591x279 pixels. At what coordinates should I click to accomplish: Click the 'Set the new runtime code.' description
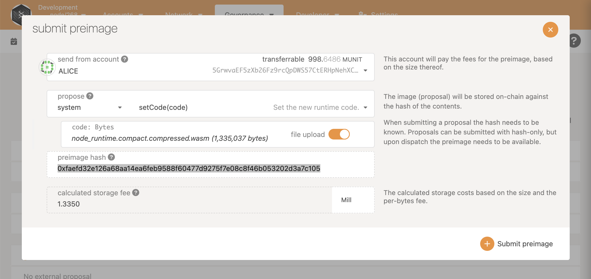316,108
